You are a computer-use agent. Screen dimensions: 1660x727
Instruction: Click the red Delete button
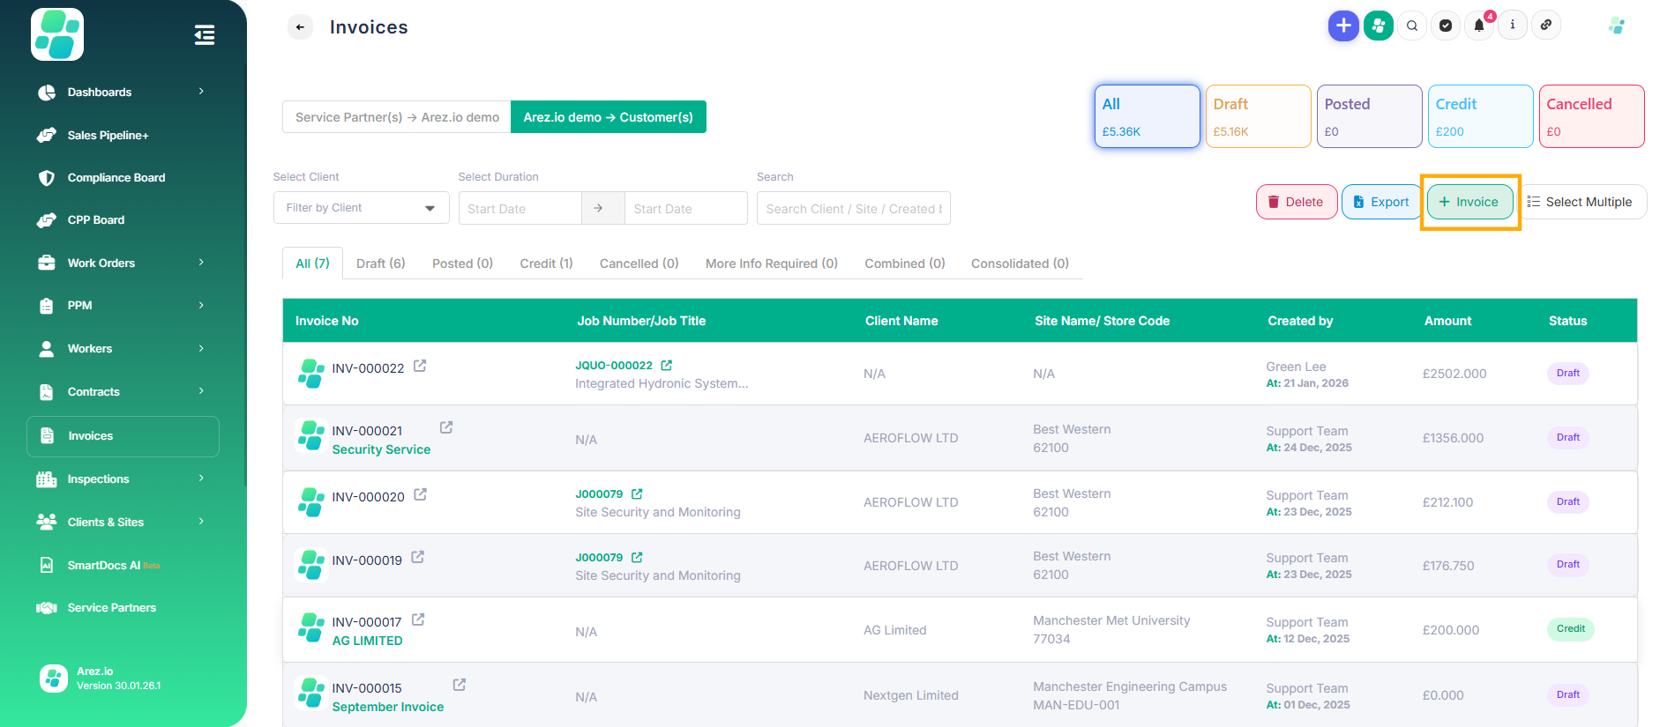point(1296,202)
